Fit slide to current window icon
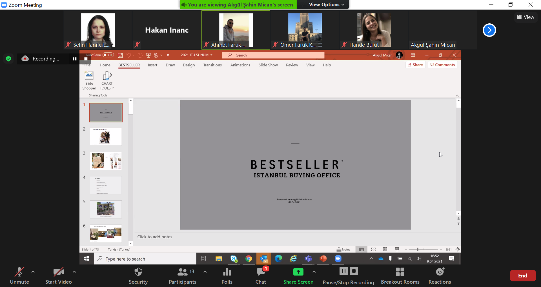Viewport: 541px width, 287px height. [458, 249]
